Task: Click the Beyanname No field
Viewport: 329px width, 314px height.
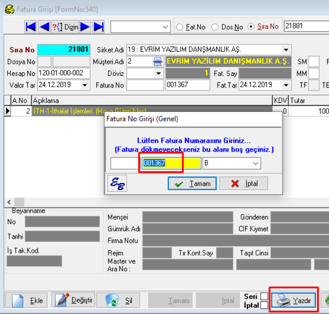Action: pos(62,222)
